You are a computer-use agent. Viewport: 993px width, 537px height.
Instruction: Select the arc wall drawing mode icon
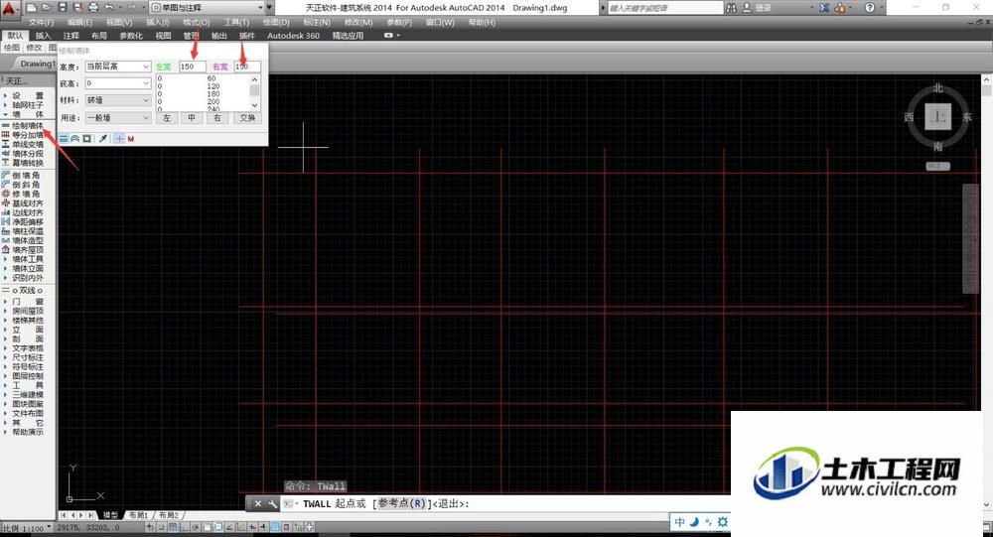coord(74,139)
